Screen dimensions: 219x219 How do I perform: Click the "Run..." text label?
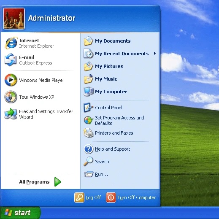point(101,174)
